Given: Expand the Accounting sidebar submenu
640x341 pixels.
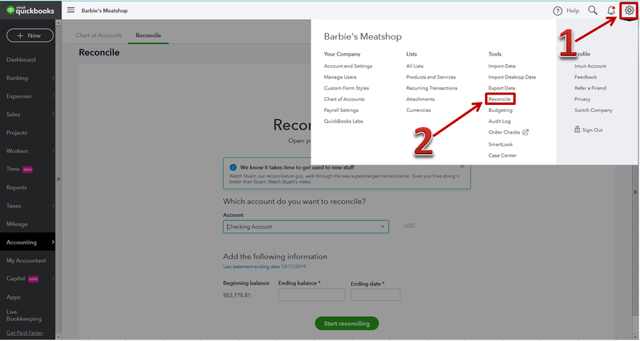Looking at the screenshot, I should point(53,242).
